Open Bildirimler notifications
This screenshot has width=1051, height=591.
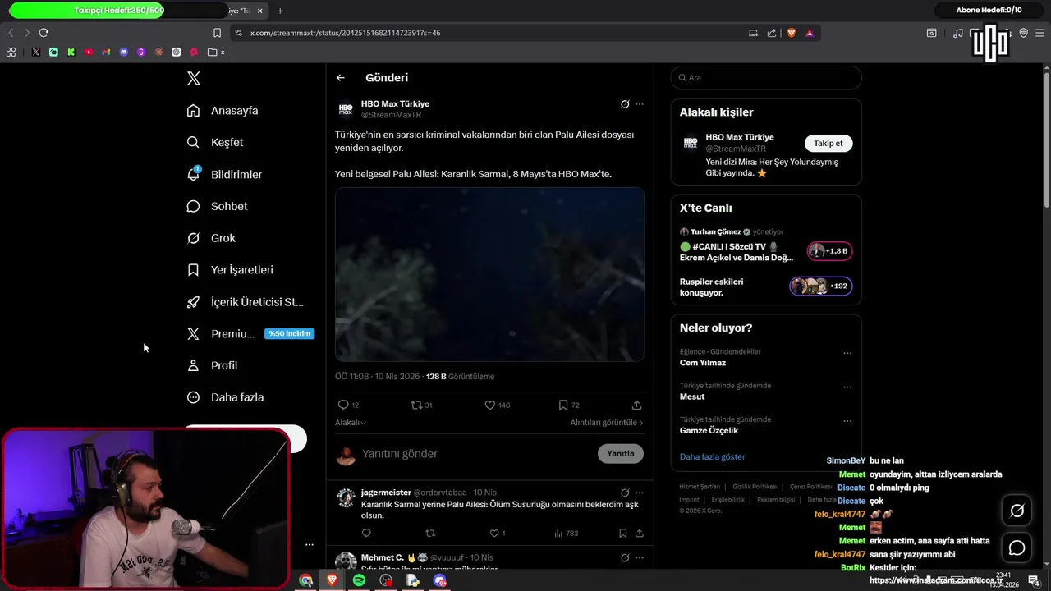tap(224, 175)
